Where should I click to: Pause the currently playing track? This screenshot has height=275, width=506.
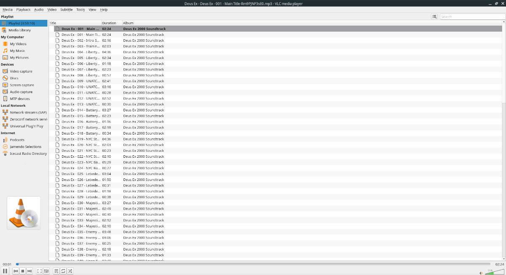point(5,271)
